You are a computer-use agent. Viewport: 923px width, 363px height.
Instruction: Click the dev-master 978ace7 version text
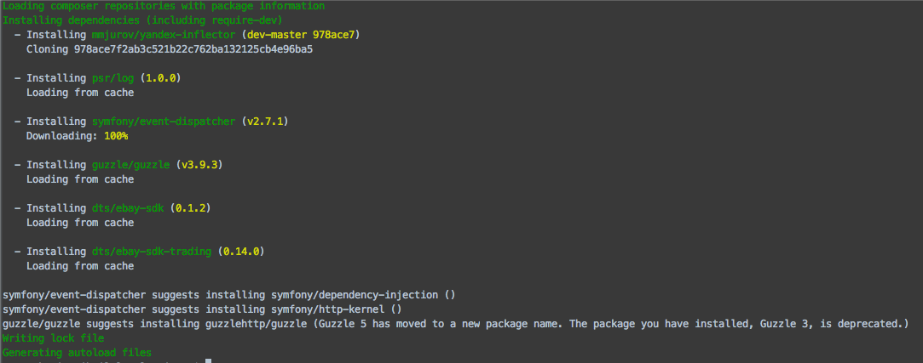[301, 35]
